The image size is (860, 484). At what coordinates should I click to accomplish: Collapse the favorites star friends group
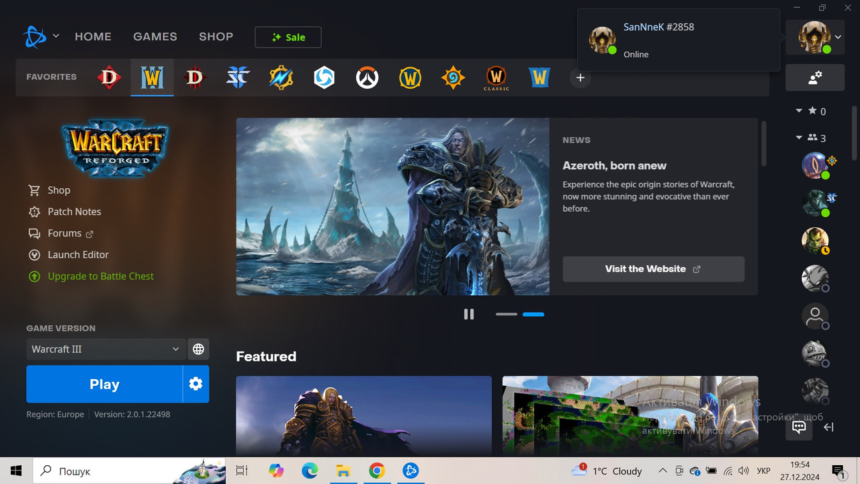tap(799, 110)
